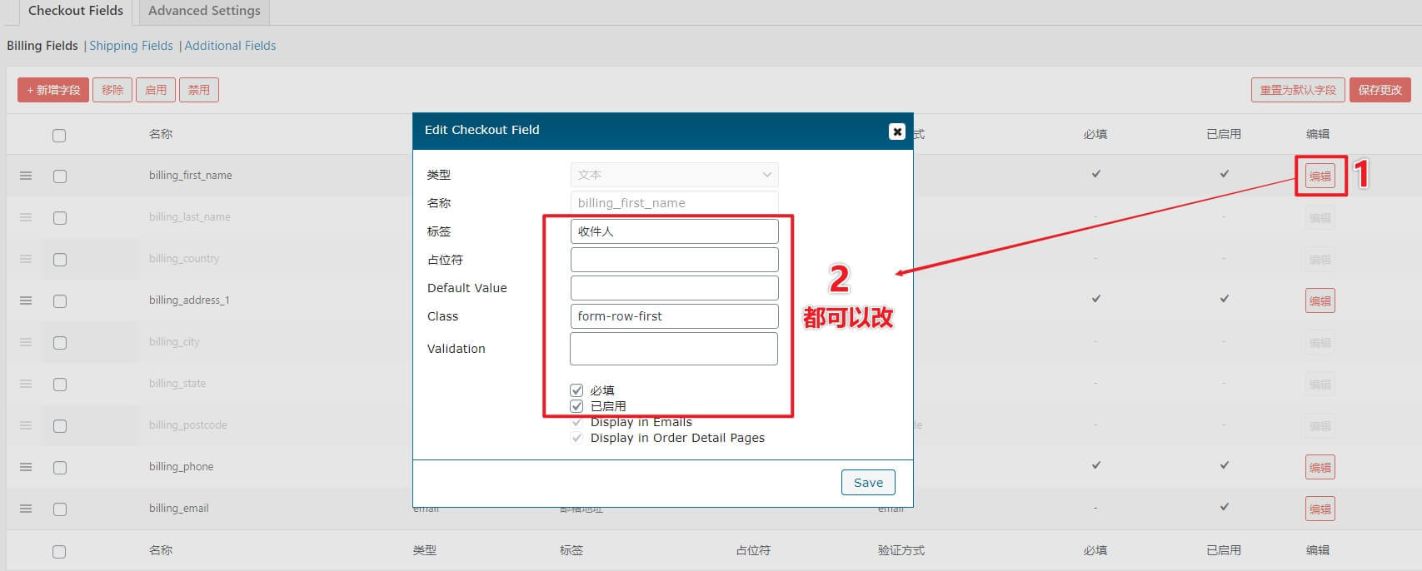Check the billing_first_name row checkbox

click(x=60, y=176)
